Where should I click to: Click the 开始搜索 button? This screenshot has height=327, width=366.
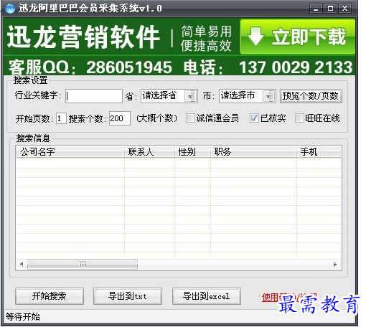50,296
